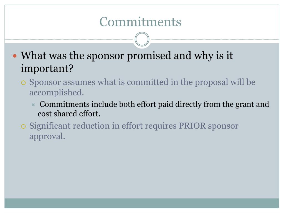Click the double-ring circle ornament below the title
The height and width of the screenshot is (213, 284).
(x=142, y=39)
